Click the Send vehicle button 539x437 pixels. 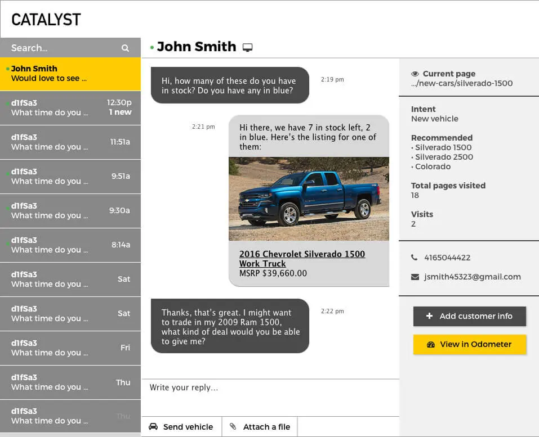181,427
